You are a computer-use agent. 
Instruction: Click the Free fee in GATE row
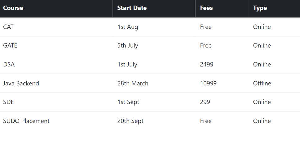coord(206,46)
